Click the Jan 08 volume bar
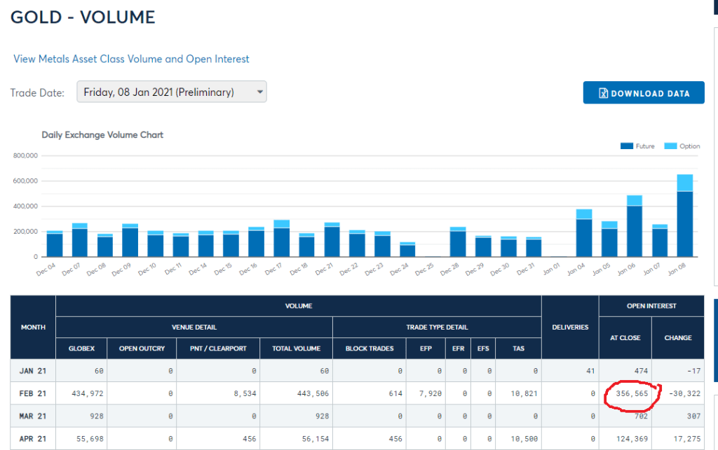Viewport: 718px width, 450px height. 684,223
